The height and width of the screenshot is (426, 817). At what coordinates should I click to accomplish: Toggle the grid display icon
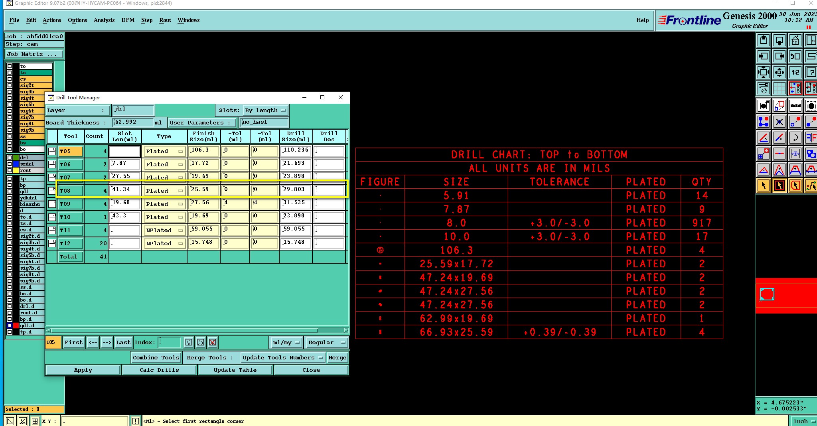779,88
